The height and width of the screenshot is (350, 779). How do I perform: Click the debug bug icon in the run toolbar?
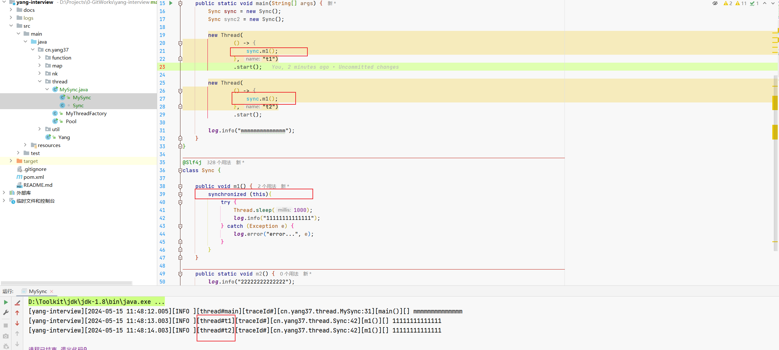6,346
